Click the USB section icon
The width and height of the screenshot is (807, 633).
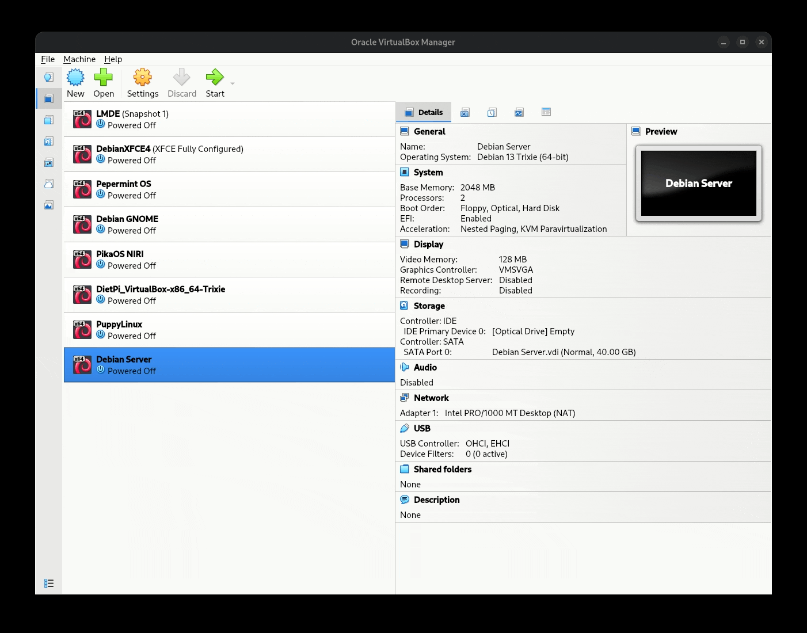pos(405,428)
